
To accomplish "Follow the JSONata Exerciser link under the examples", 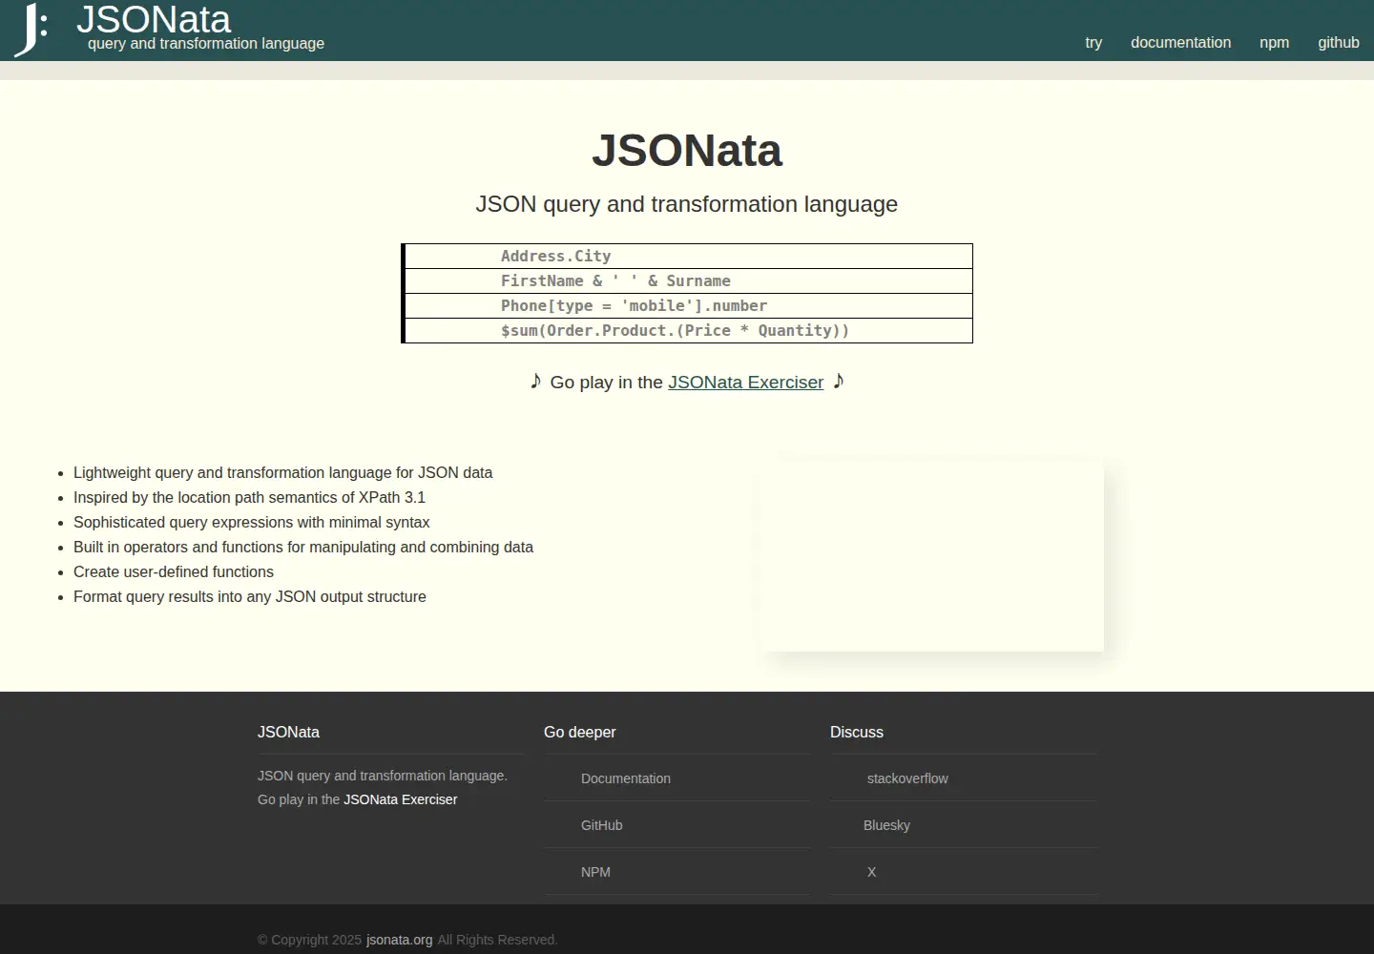I will (745, 383).
